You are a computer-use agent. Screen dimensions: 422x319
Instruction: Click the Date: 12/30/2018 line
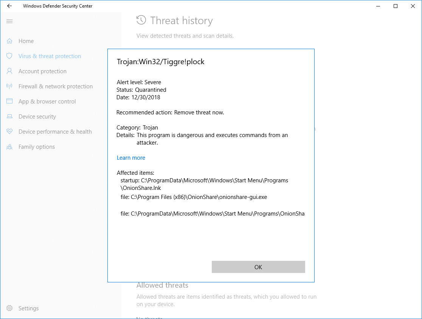point(138,97)
